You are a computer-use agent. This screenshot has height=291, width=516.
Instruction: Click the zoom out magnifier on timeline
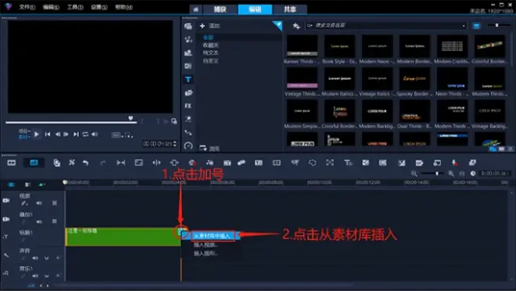coord(414,174)
